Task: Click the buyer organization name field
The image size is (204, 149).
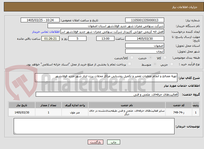Action: point(106,26)
